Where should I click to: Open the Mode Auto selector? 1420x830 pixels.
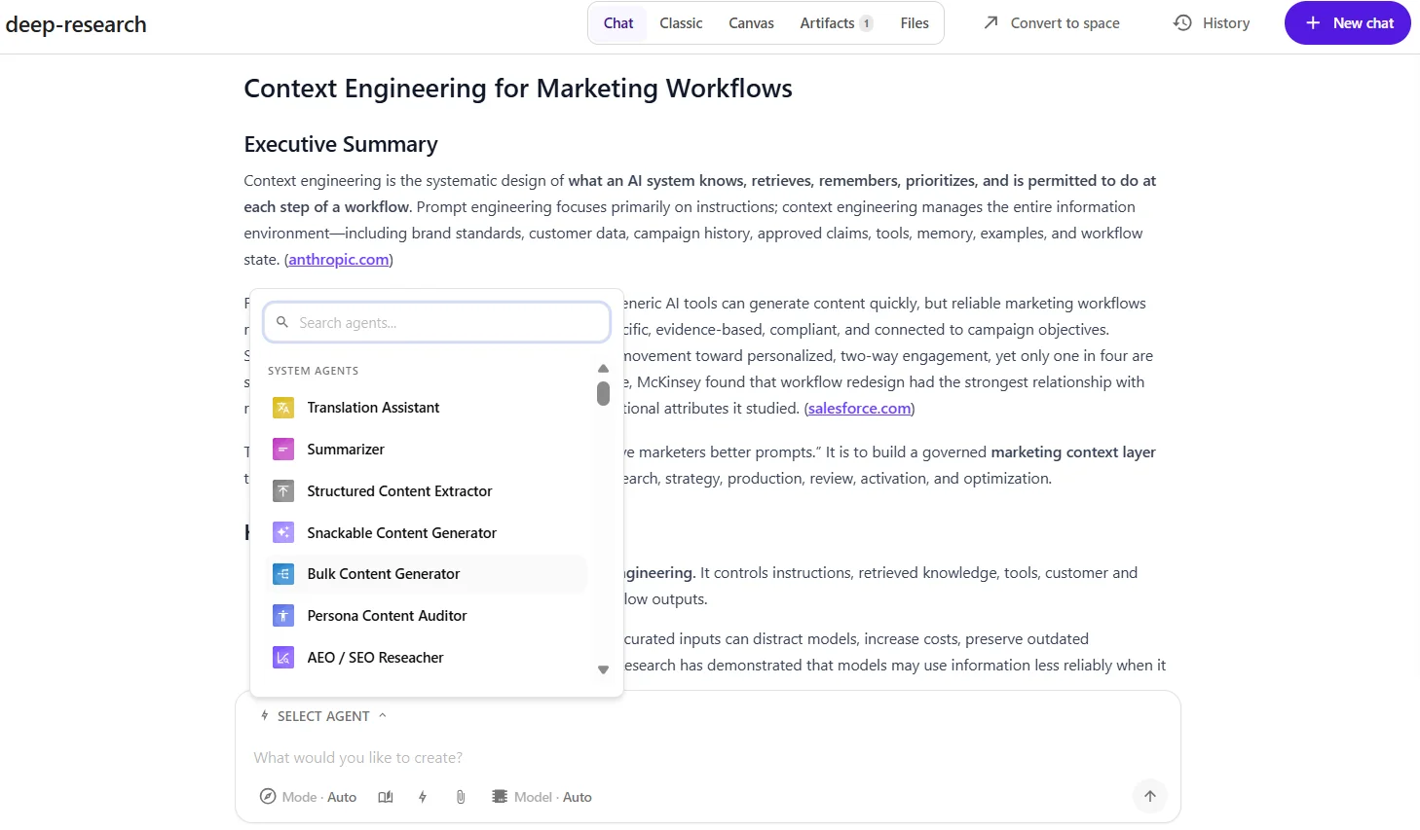pyautogui.click(x=308, y=797)
